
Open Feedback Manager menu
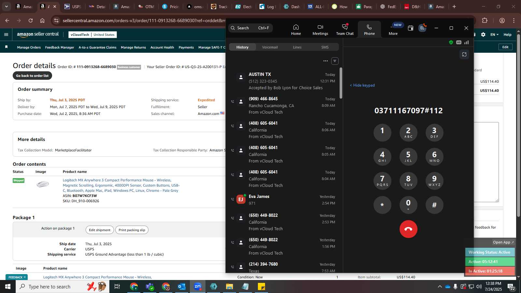coord(60,48)
